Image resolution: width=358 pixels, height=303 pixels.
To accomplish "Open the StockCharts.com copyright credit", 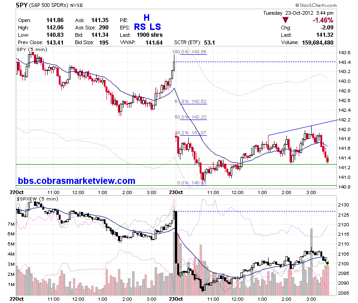I will pyautogui.click(x=316, y=5).
